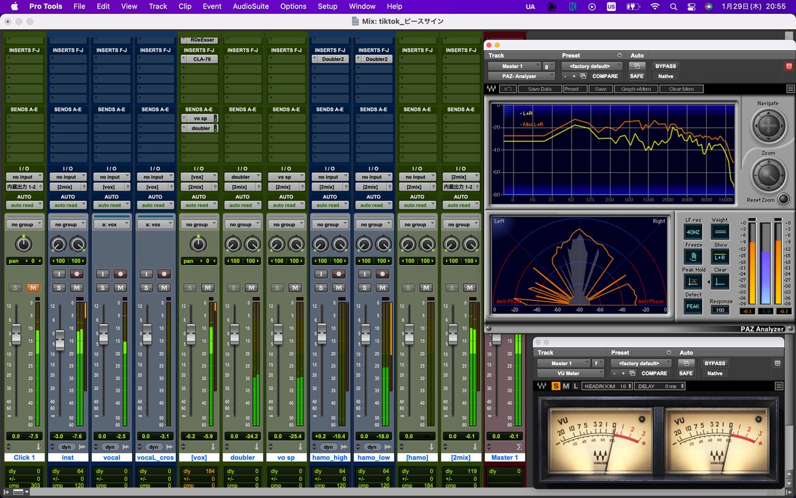Open the PAZ Analyzer preset factory default dropdown
The image size is (796, 498).
(592, 66)
